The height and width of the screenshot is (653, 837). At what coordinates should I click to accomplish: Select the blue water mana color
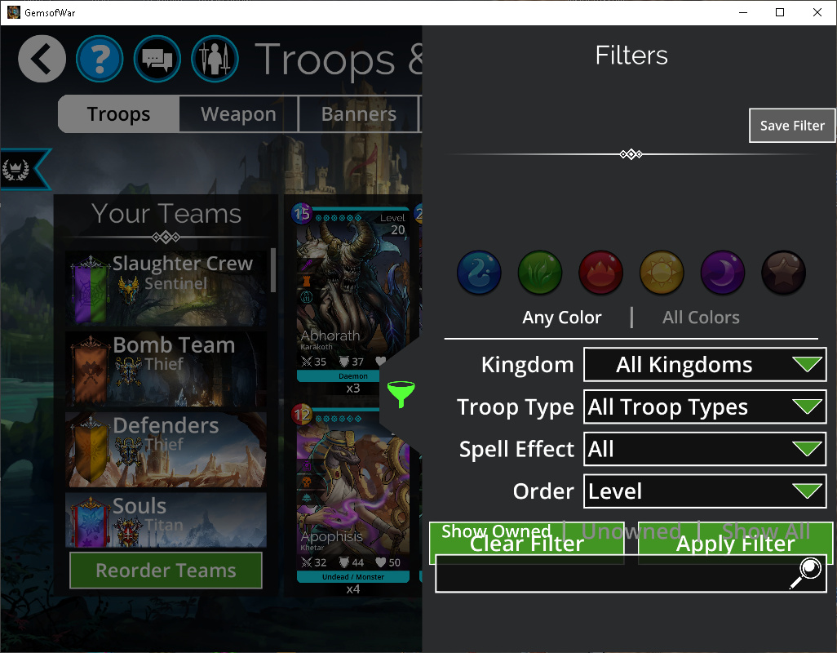[479, 273]
